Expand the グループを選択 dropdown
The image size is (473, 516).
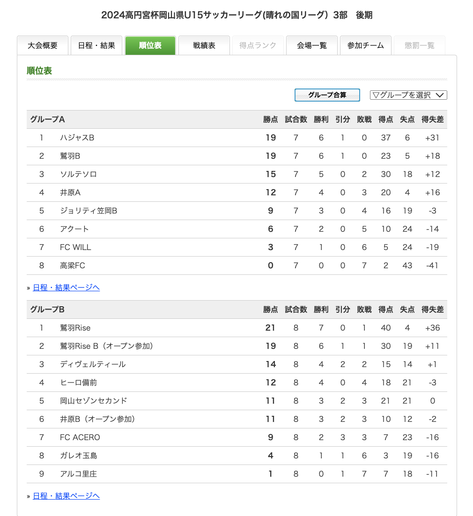tap(408, 95)
